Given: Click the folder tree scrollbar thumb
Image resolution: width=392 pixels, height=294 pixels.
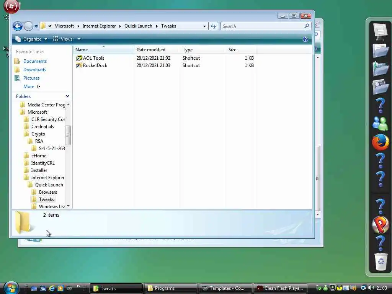Looking at the screenshot, I should [x=68, y=135].
